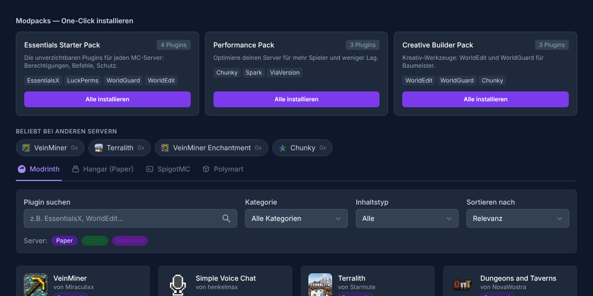Open the Terralith plugin title
Image resolution: width=593 pixels, height=296 pixels.
pos(352,278)
